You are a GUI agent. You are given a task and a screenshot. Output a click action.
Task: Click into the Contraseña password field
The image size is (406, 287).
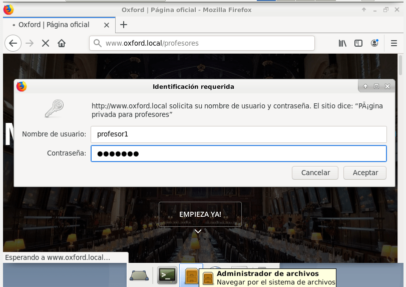click(238, 154)
